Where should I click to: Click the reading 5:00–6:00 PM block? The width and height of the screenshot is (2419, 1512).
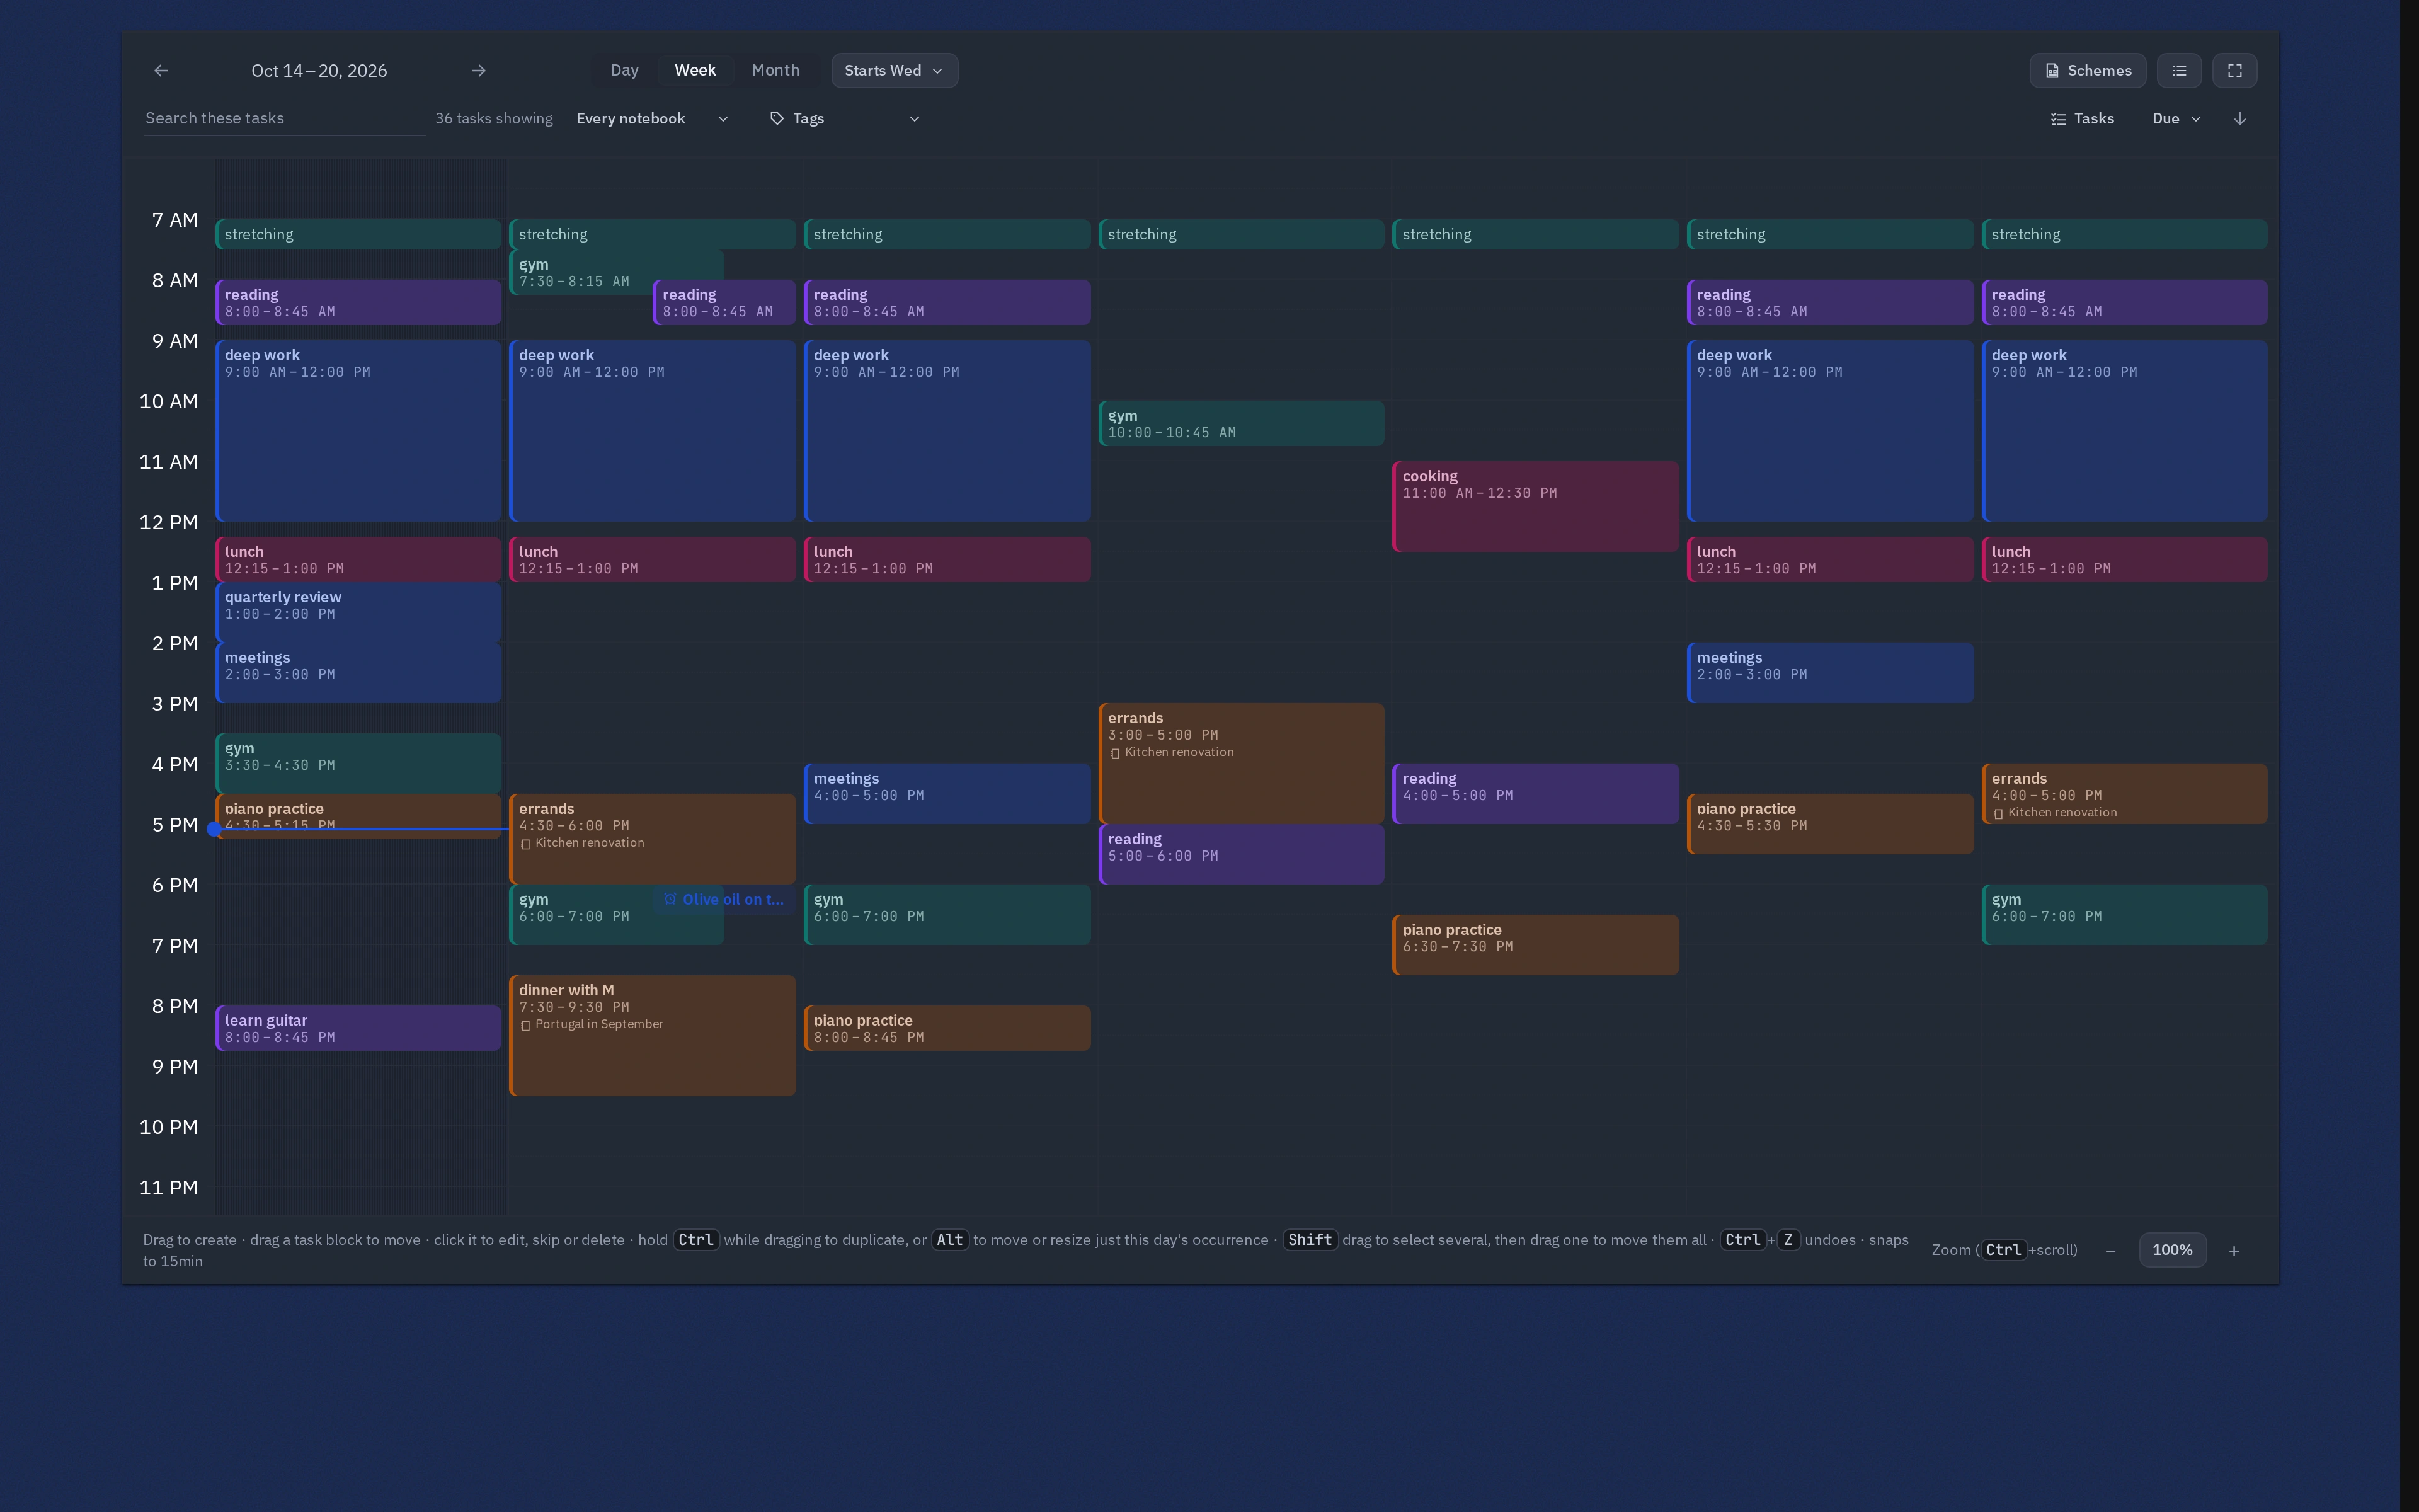(x=1242, y=854)
